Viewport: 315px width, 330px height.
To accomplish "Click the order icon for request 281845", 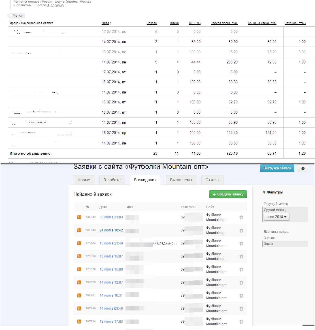I will point(79,230).
